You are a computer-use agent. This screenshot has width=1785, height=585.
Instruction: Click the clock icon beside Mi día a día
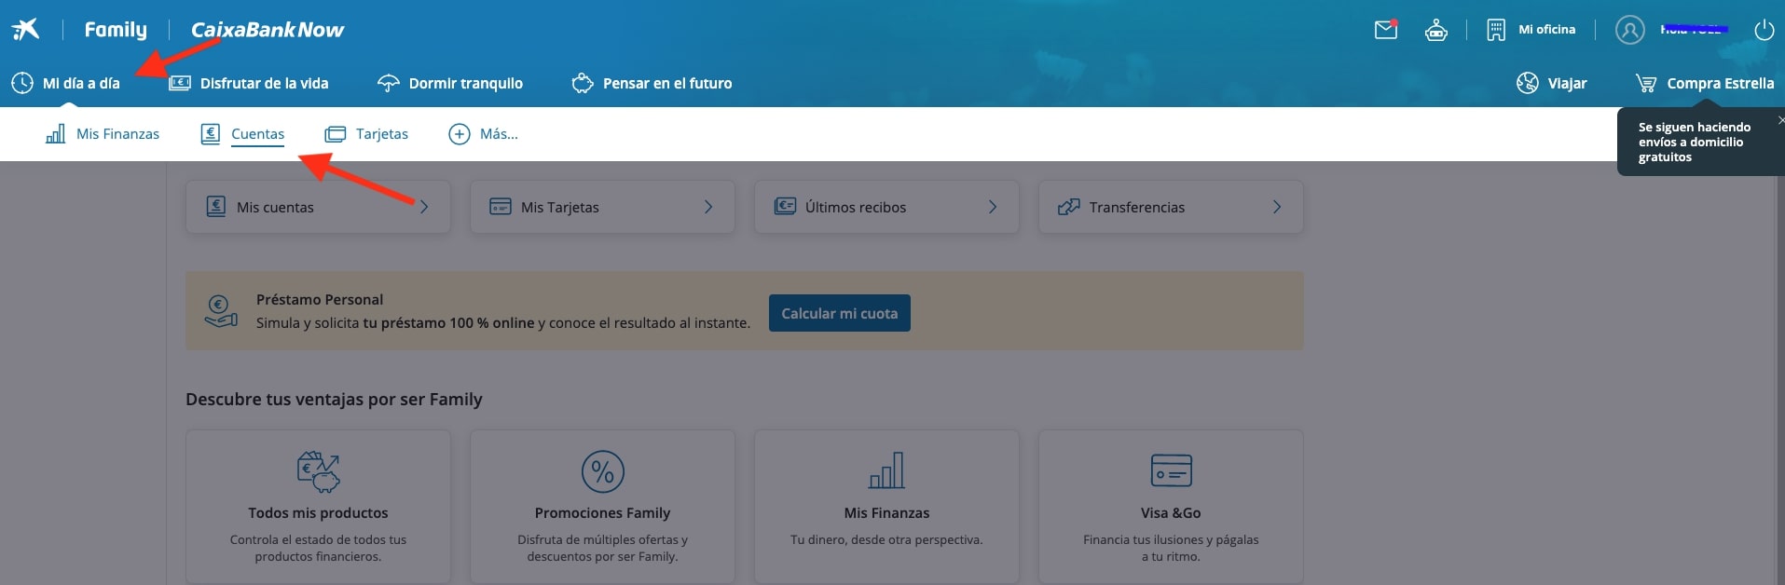(22, 83)
